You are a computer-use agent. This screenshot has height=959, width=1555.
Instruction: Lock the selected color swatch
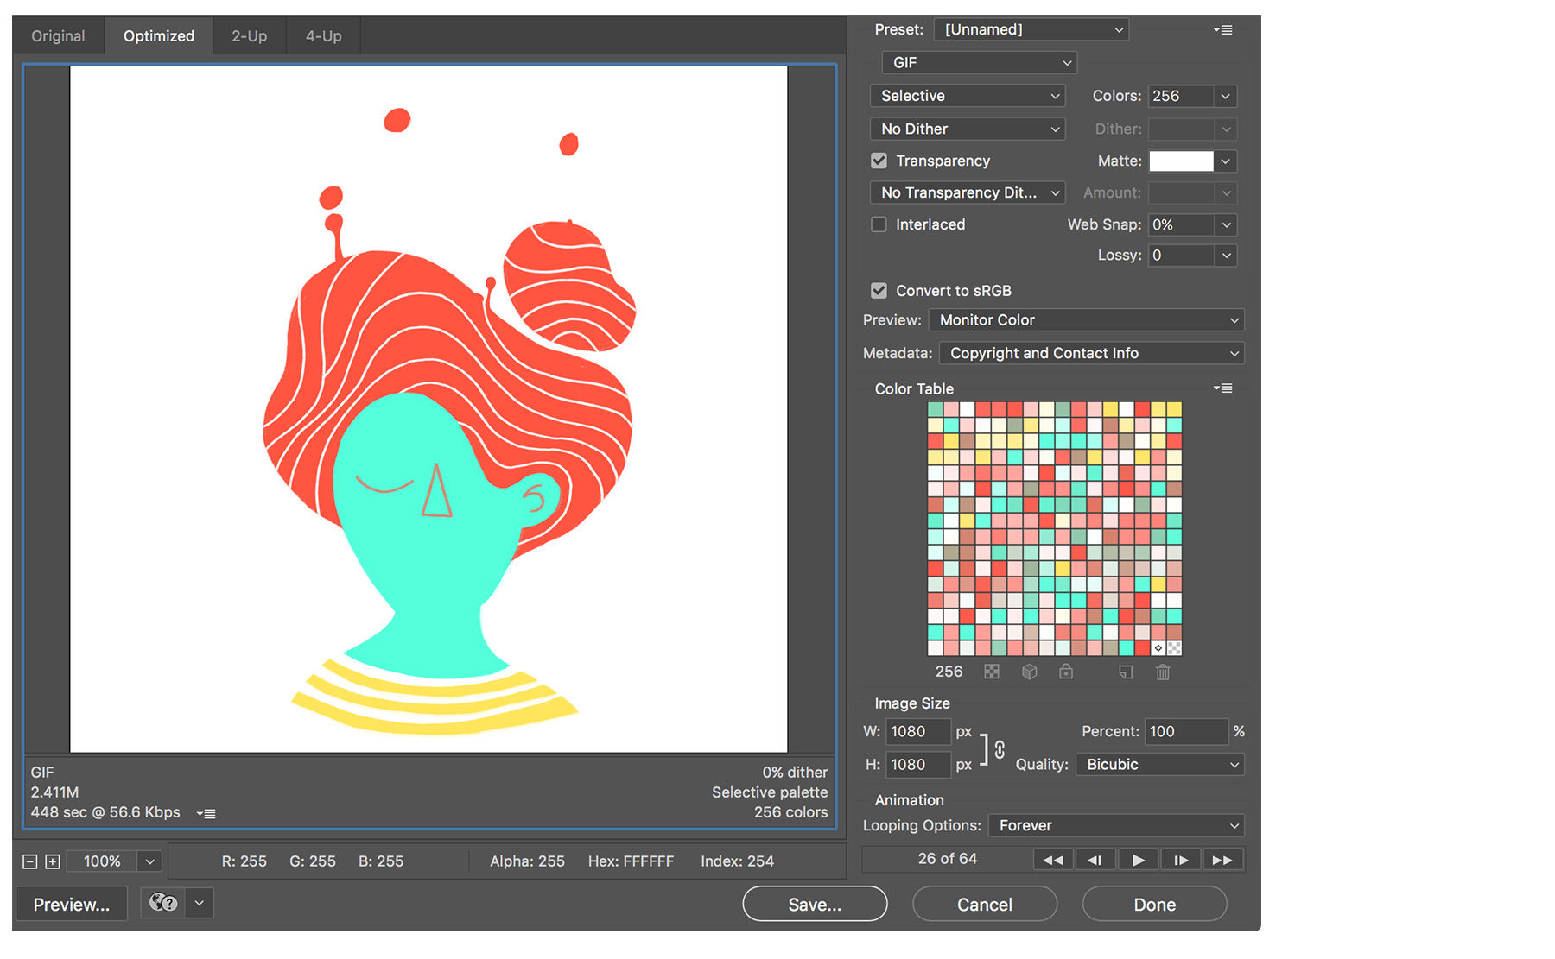pyautogui.click(x=1067, y=672)
